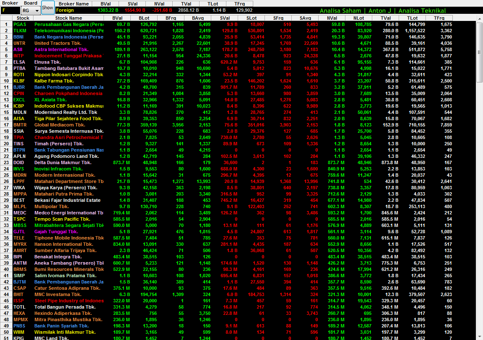Screen dimensions: 483x340
Task: Sort by the BFrq column header
Action: (171, 18)
